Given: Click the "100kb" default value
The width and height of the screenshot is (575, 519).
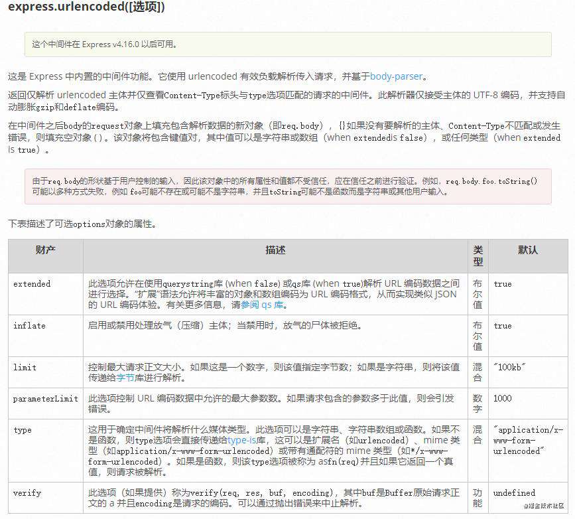Looking at the screenshot, I should pos(509,367).
